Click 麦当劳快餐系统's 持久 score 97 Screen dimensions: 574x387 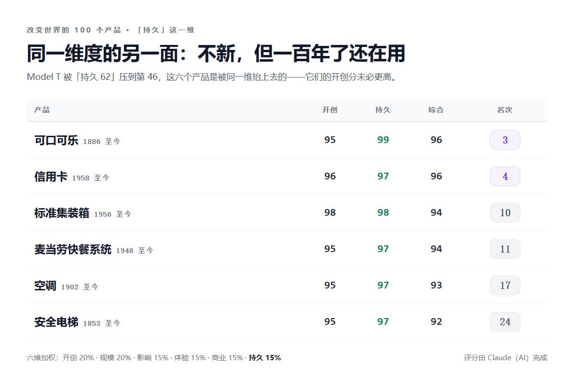click(x=383, y=249)
